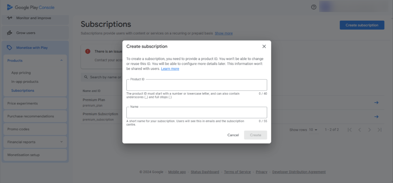Screen dimensions: 393x183
Task: Click the Grow users chart icon
Action: click(10, 33)
